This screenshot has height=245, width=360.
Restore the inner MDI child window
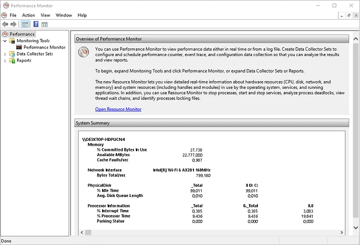coord(349,15)
